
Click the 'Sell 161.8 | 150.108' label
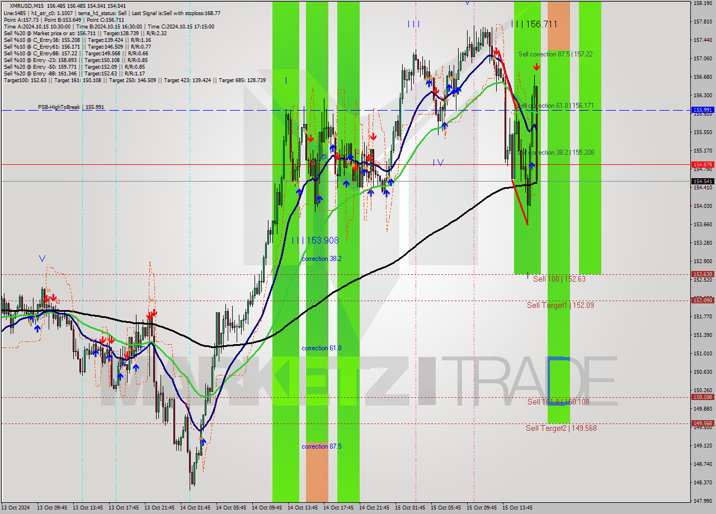tap(558, 402)
